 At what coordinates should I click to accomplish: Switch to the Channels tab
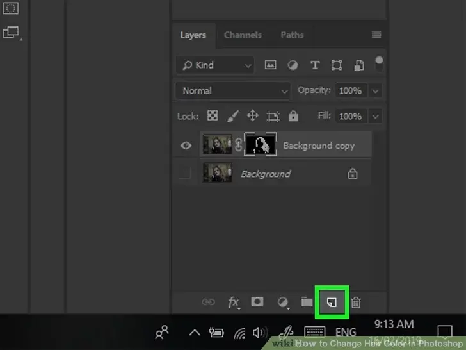click(241, 35)
